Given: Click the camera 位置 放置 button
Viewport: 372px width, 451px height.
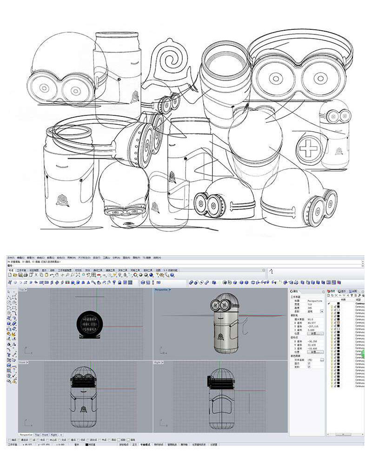Looking at the screenshot, I should (x=315, y=334).
